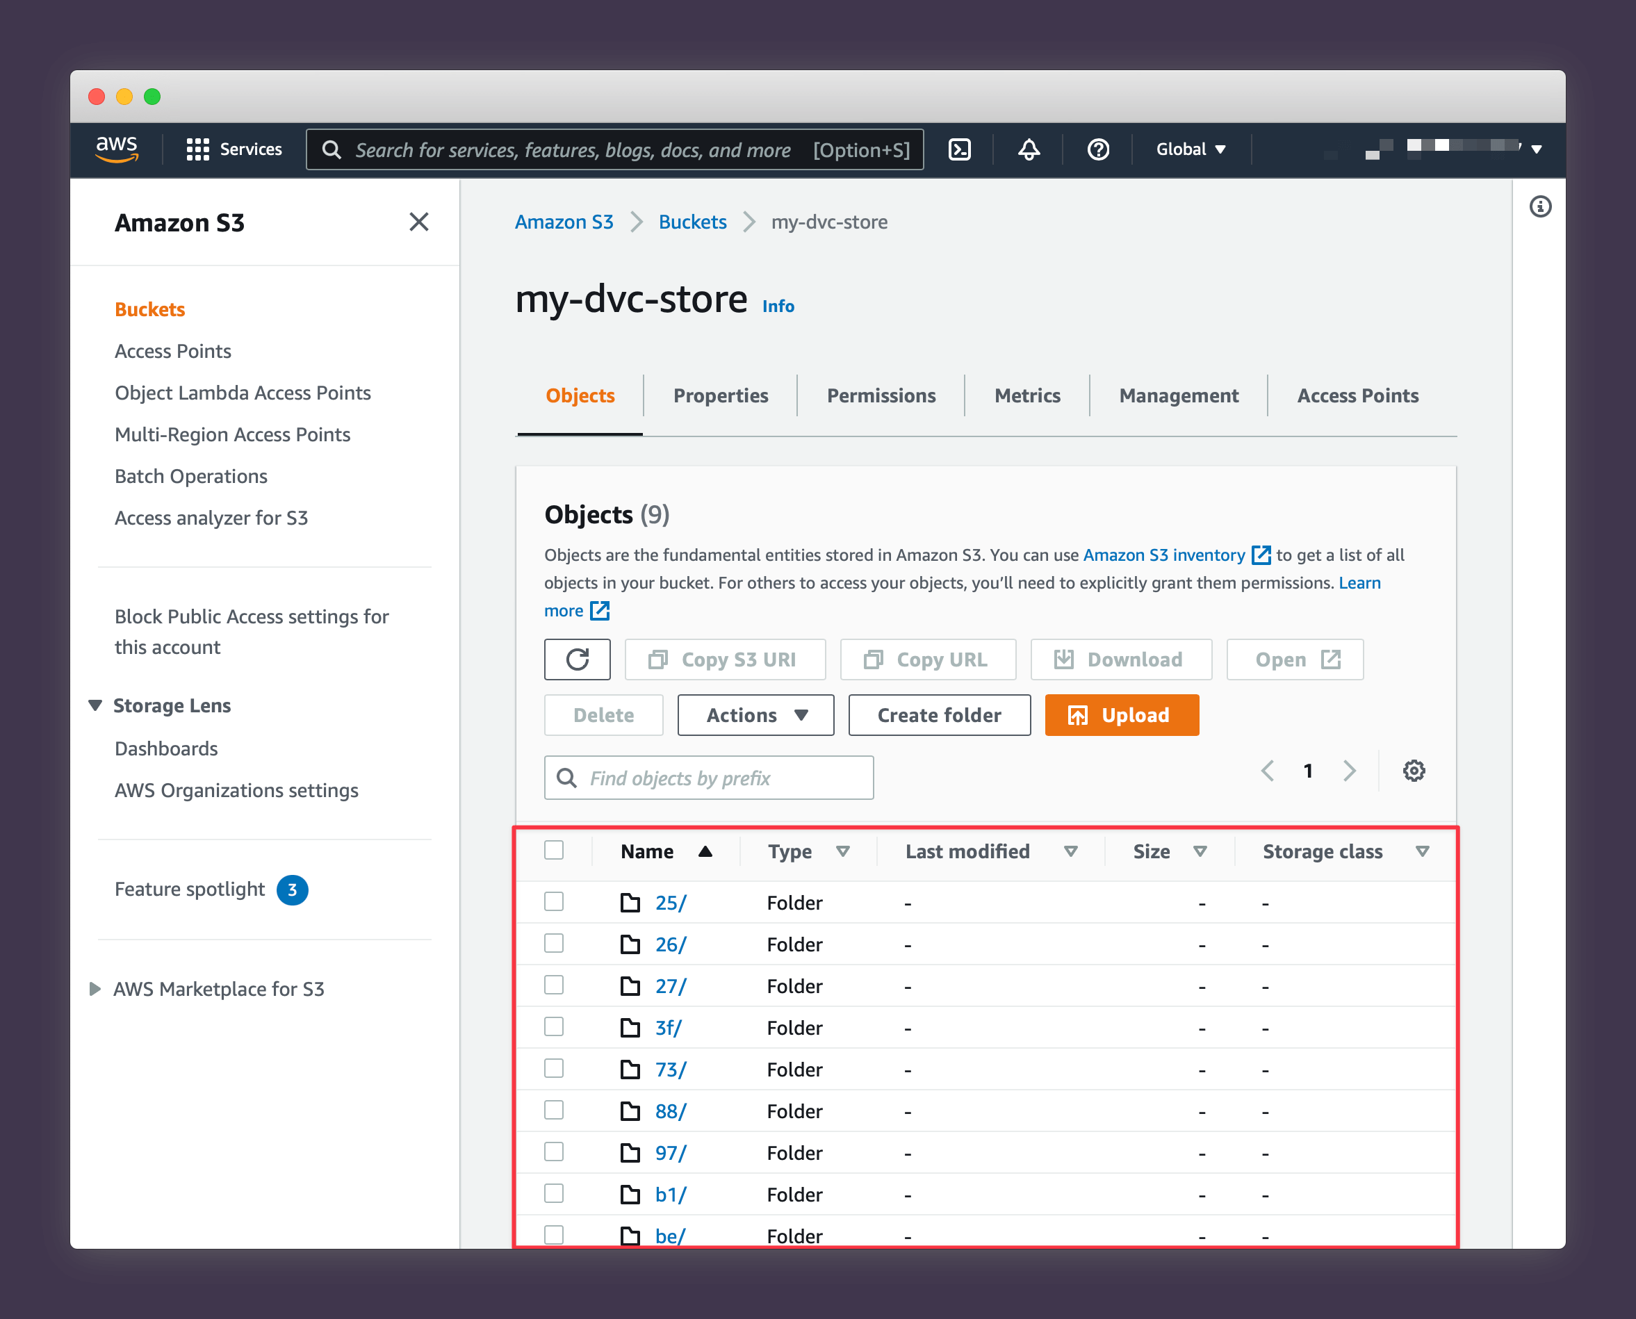This screenshot has width=1636, height=1319.
Task: Click the 97/ folder icon
Action: pos(630,1154)
